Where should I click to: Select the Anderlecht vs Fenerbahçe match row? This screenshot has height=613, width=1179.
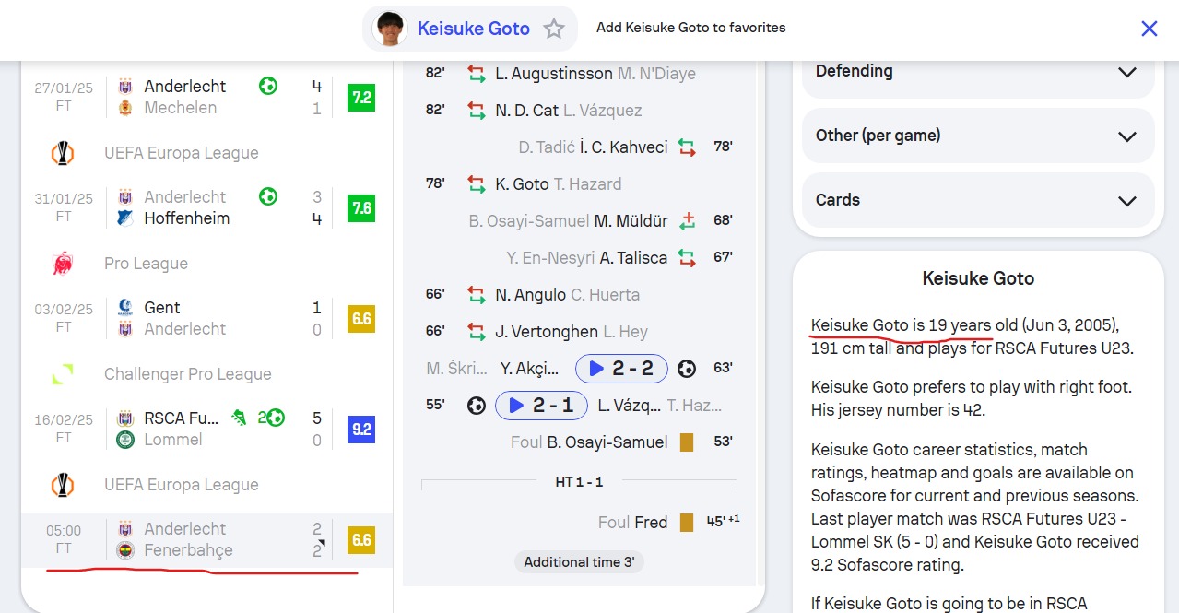[x=206, y=540]
